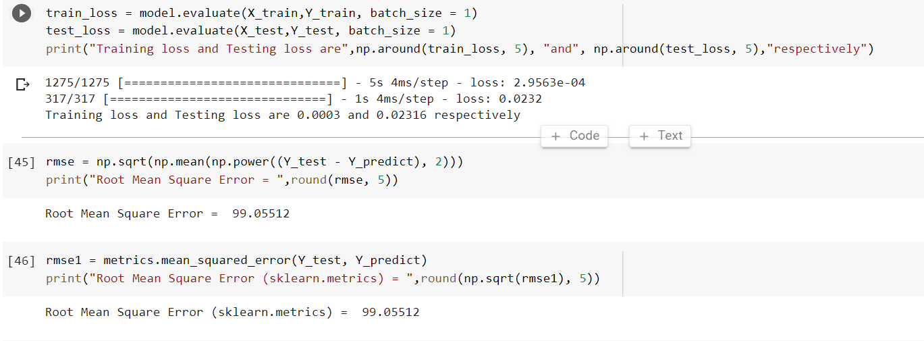
Task: Insert a new code cell with + Code
Action: point(574,136)
